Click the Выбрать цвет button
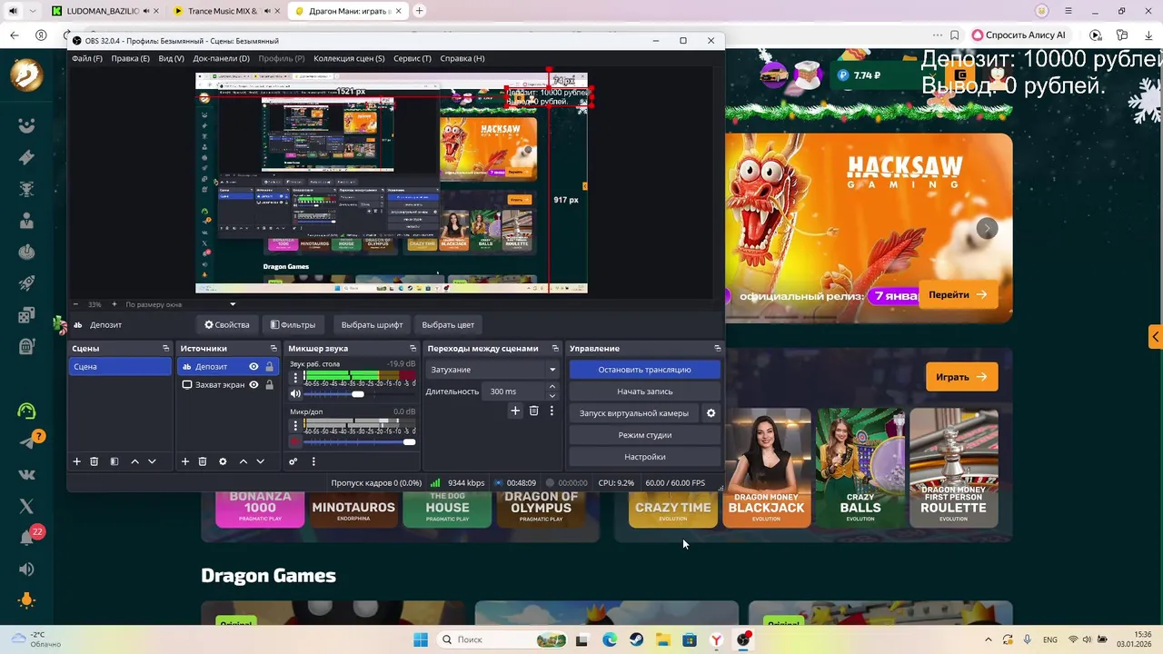 click(448, 324)
